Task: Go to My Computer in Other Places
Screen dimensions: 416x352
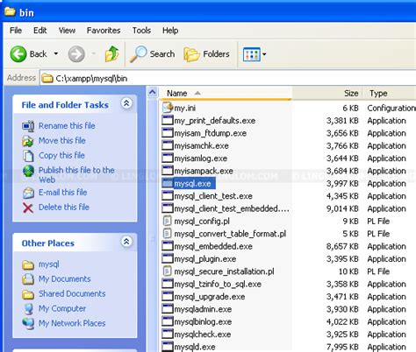Action: coord(62,308)
